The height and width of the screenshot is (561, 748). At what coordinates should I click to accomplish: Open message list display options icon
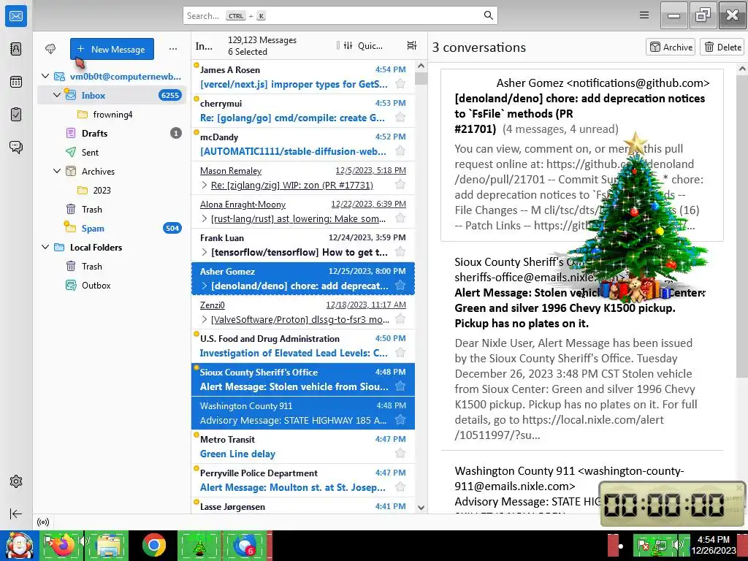[412, 45]
